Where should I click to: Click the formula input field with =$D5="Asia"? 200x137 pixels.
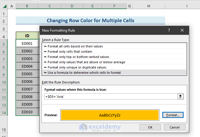click(111, 97)
